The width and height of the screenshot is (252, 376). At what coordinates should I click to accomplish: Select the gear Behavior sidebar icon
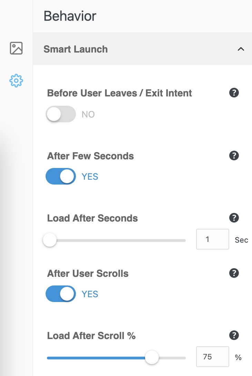point(16,81)
